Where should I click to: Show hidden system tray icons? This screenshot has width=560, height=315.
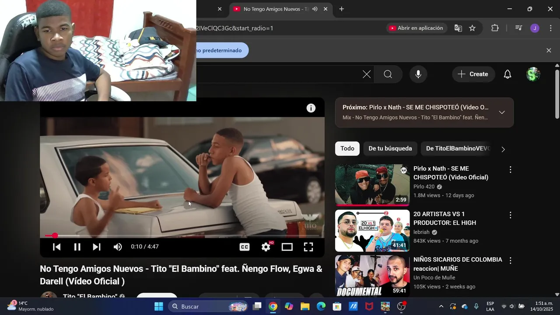pos(441,306)
